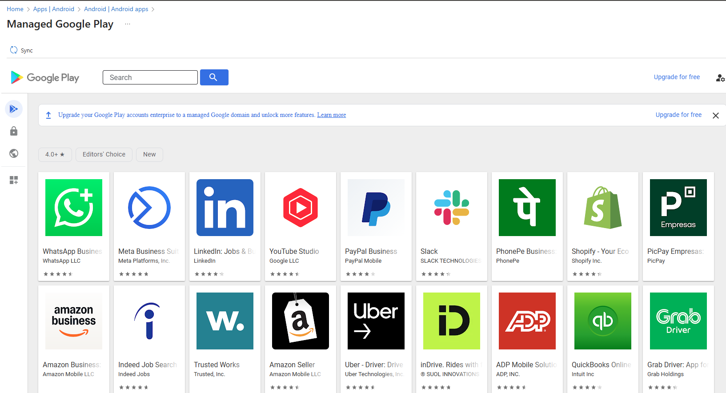This screenshot has width=726, height=393.
Task: Navigate to Apps | Android breadcrumb
Action: point(53,9)
